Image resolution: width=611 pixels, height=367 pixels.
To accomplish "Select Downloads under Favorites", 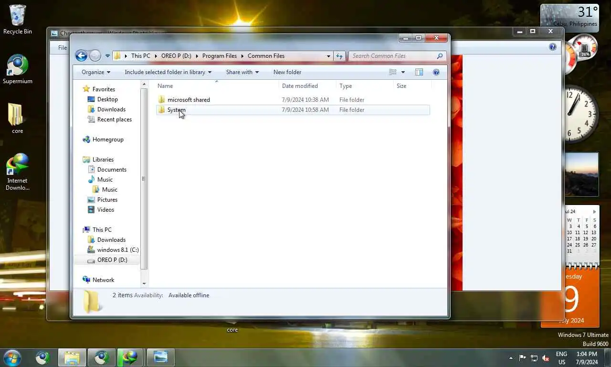I will click(x=111, y=109).
